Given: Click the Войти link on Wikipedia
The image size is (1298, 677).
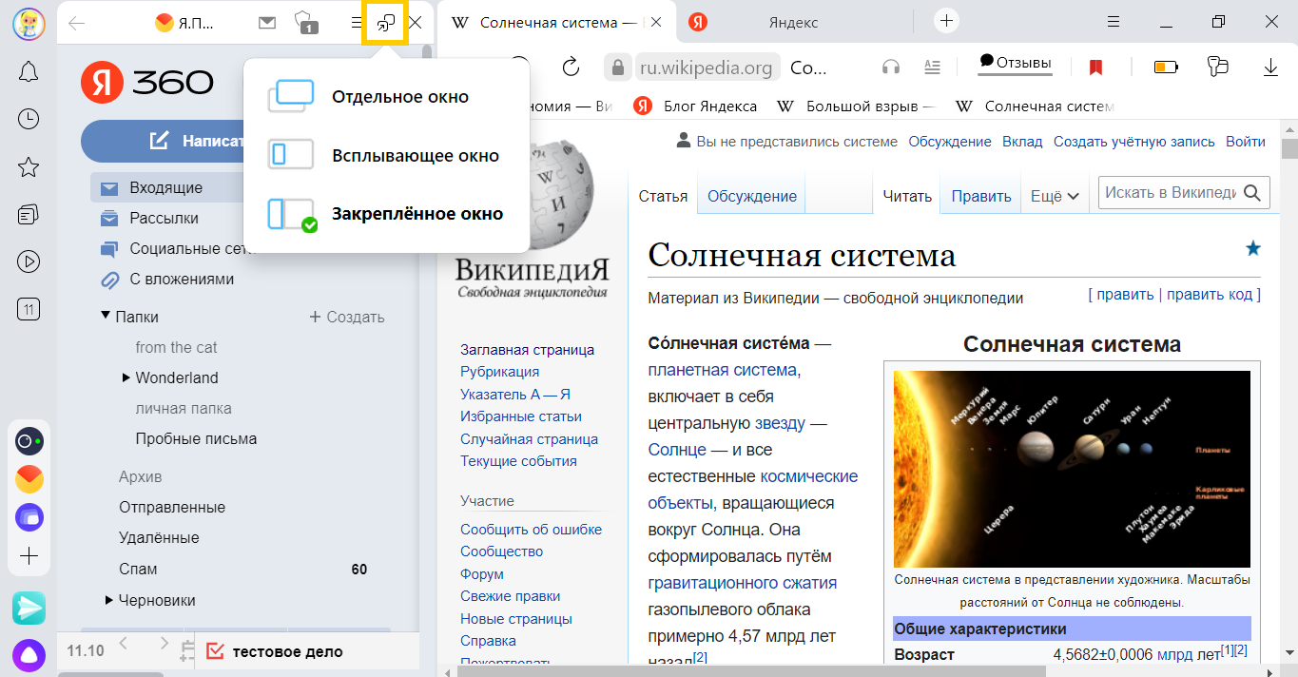Looking at the screenshot, I should point(1247,141).
